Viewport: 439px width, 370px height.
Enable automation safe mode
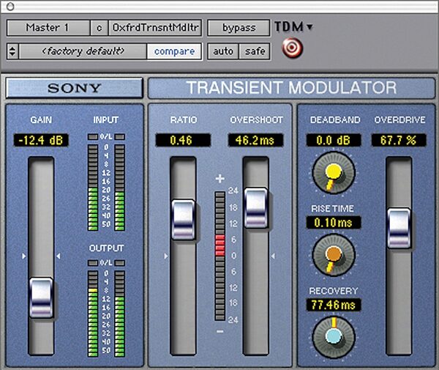pyautogui.click(x=255, y=51)
